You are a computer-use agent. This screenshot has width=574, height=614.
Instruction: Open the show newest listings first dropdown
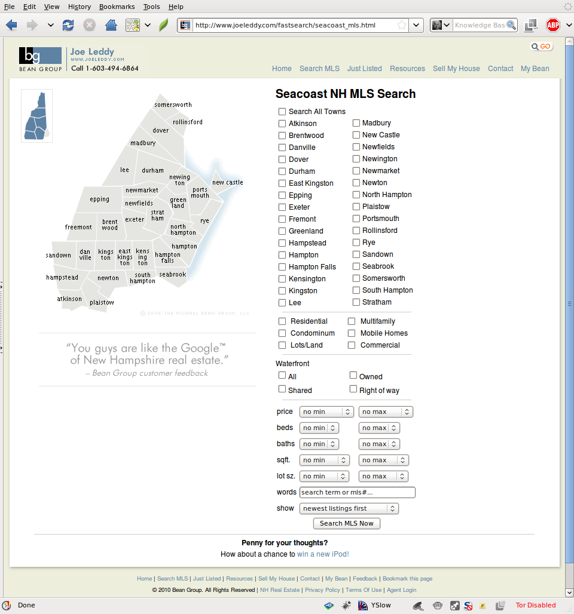pos(349,508)
